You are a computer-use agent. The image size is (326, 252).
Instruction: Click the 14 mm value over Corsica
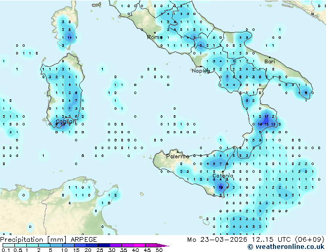69,38
